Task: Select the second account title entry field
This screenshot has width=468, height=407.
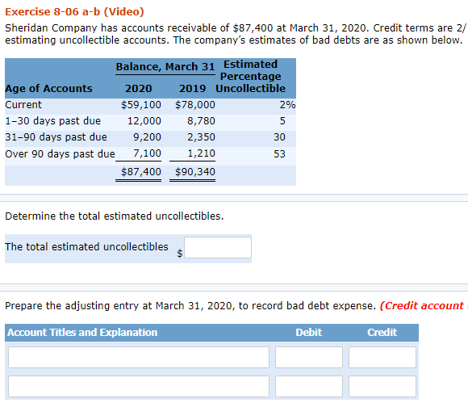Action: tap(139, 386)
